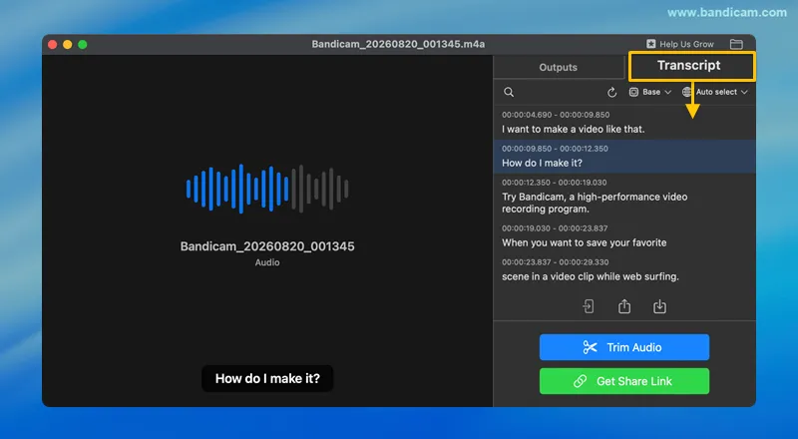Click the star icon beside Help Us Grow
The image size is (798, 439).
click(651, 44)
